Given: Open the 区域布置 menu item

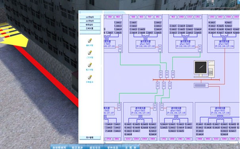Looking at the screenshot, I should (x=90, y=28).
